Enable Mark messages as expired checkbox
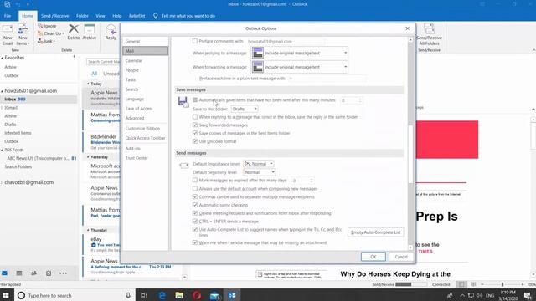536x301 pixels. coord(195,180)
